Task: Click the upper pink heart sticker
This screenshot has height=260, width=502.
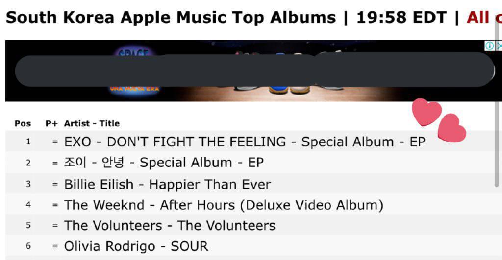Action: 427,112
